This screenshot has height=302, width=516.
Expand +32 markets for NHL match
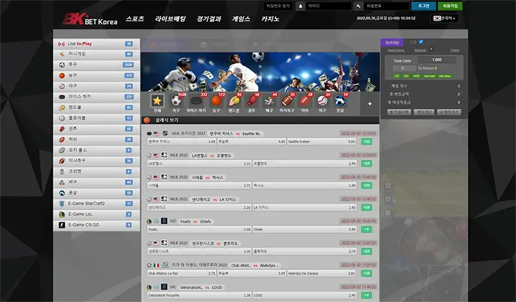(366, 141)
